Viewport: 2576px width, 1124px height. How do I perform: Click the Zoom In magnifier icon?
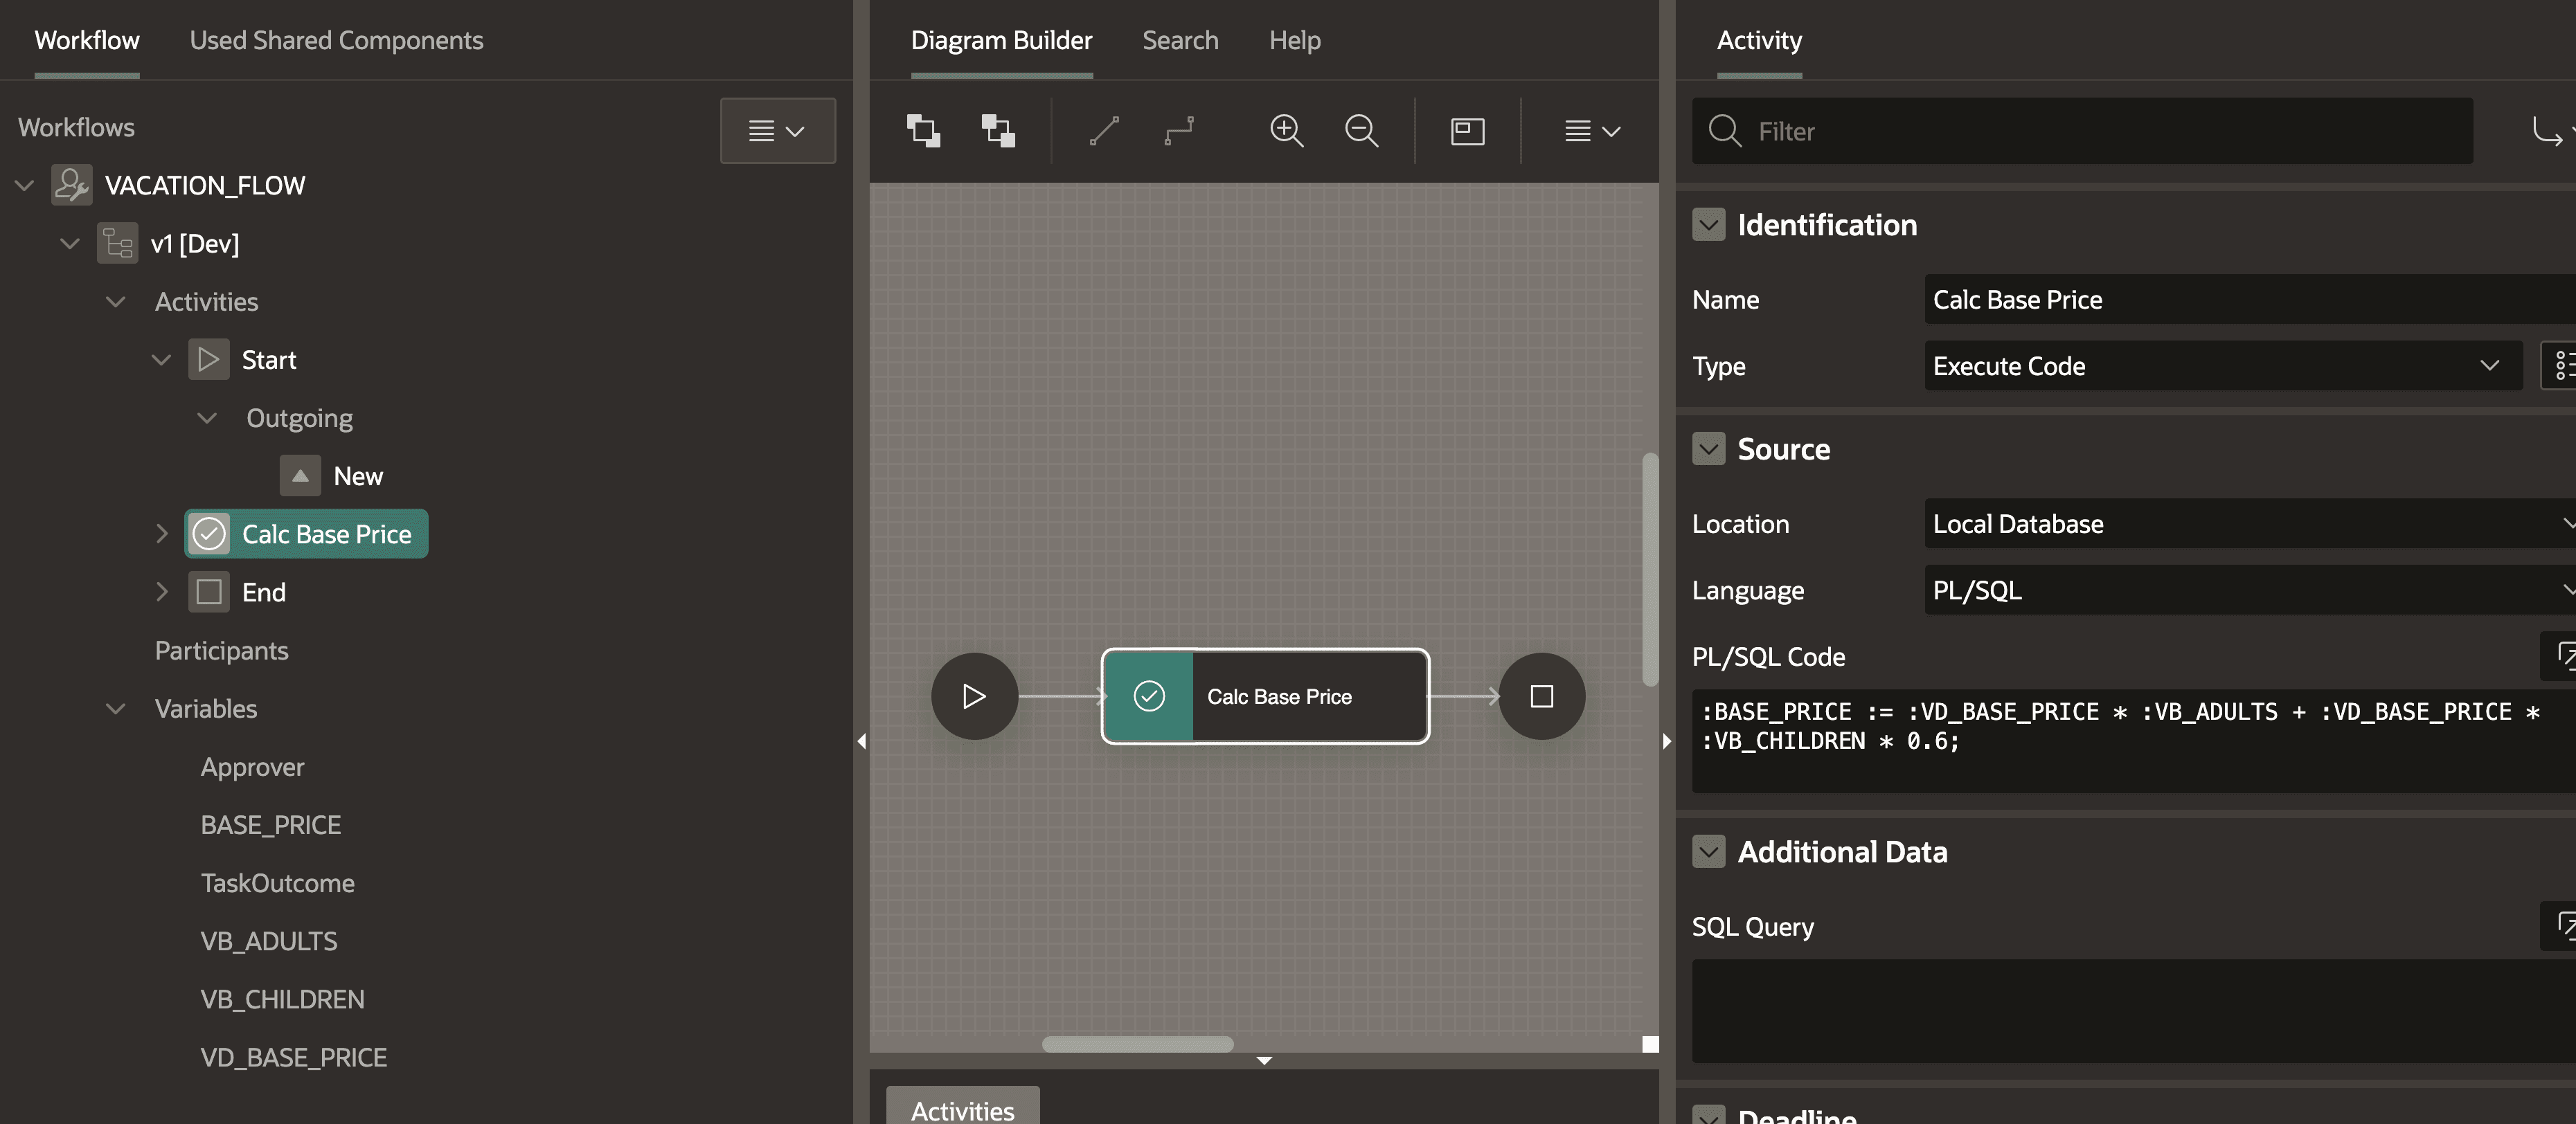1286,131
